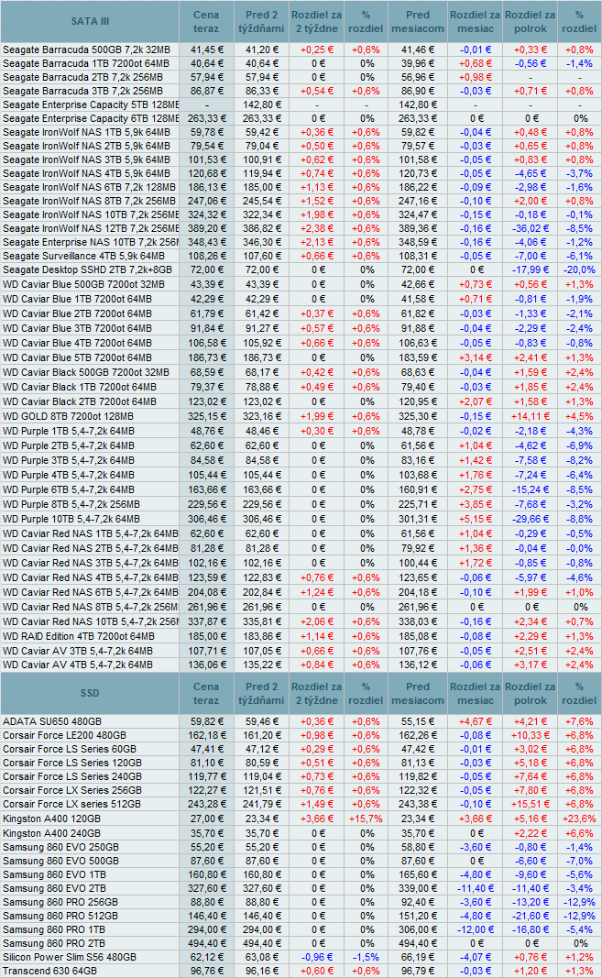Select the -29,66 € cell for WD Purple 10TB
The image size is (602, 978).
point(531,519)
